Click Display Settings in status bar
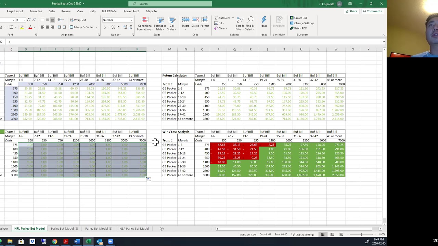The image size is (438, 246). pos(303,234)
